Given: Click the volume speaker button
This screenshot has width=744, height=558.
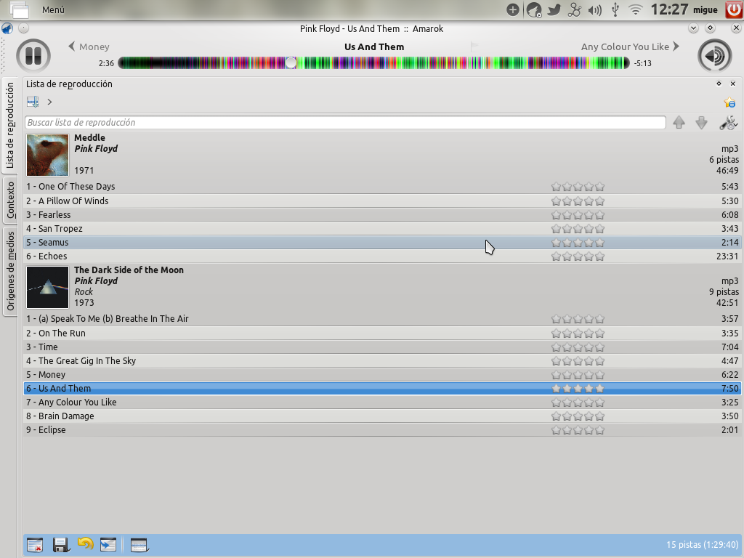Looking at the screenshot, I should [715, 55].
